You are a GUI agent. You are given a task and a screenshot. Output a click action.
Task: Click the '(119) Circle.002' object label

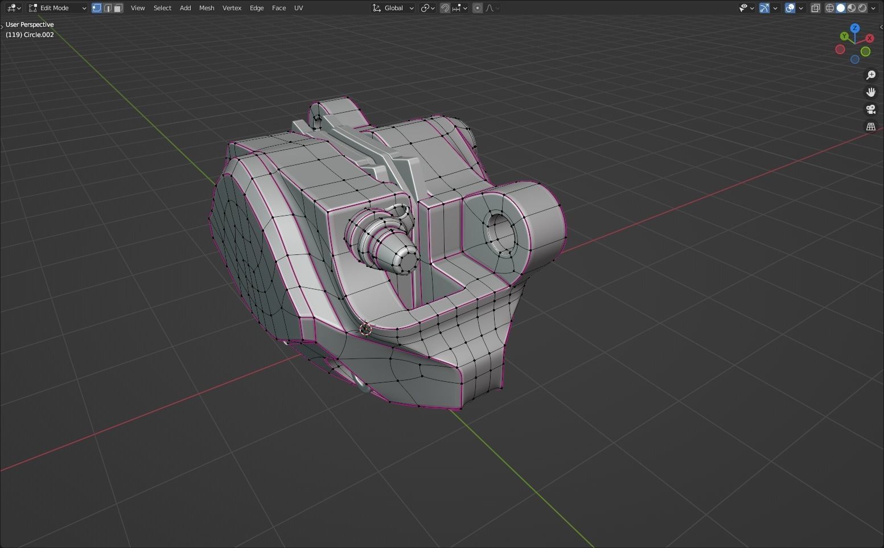[x=30, y=35]
